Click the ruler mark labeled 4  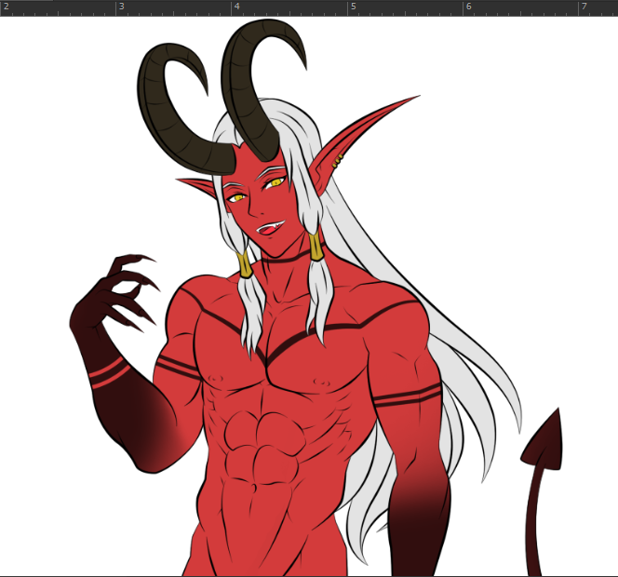pyautogui.click(x=237, y=7)
